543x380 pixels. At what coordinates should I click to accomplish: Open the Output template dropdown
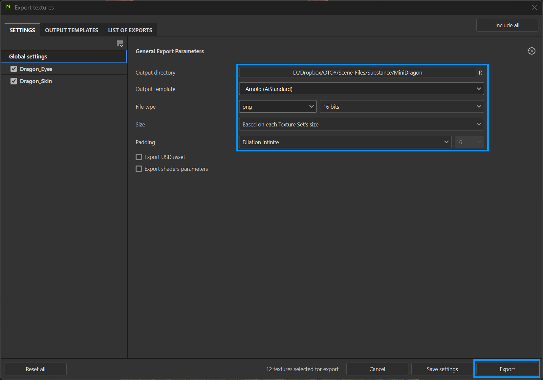tap(361, 89)
